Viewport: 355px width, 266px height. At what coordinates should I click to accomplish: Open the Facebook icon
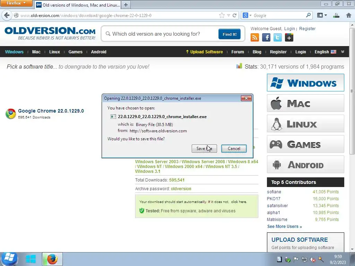point(266,37)
